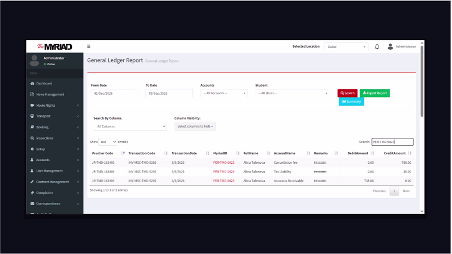Go to Next page of results
This screenshot has height=254, width=452.
coord(406,191)
